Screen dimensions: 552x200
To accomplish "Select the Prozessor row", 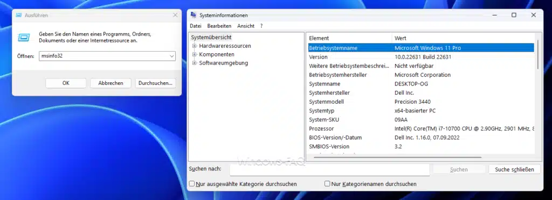I will pos(421,129).
